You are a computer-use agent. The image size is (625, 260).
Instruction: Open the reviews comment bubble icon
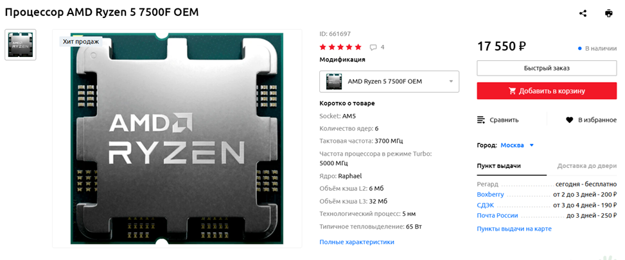click(373, 47)
